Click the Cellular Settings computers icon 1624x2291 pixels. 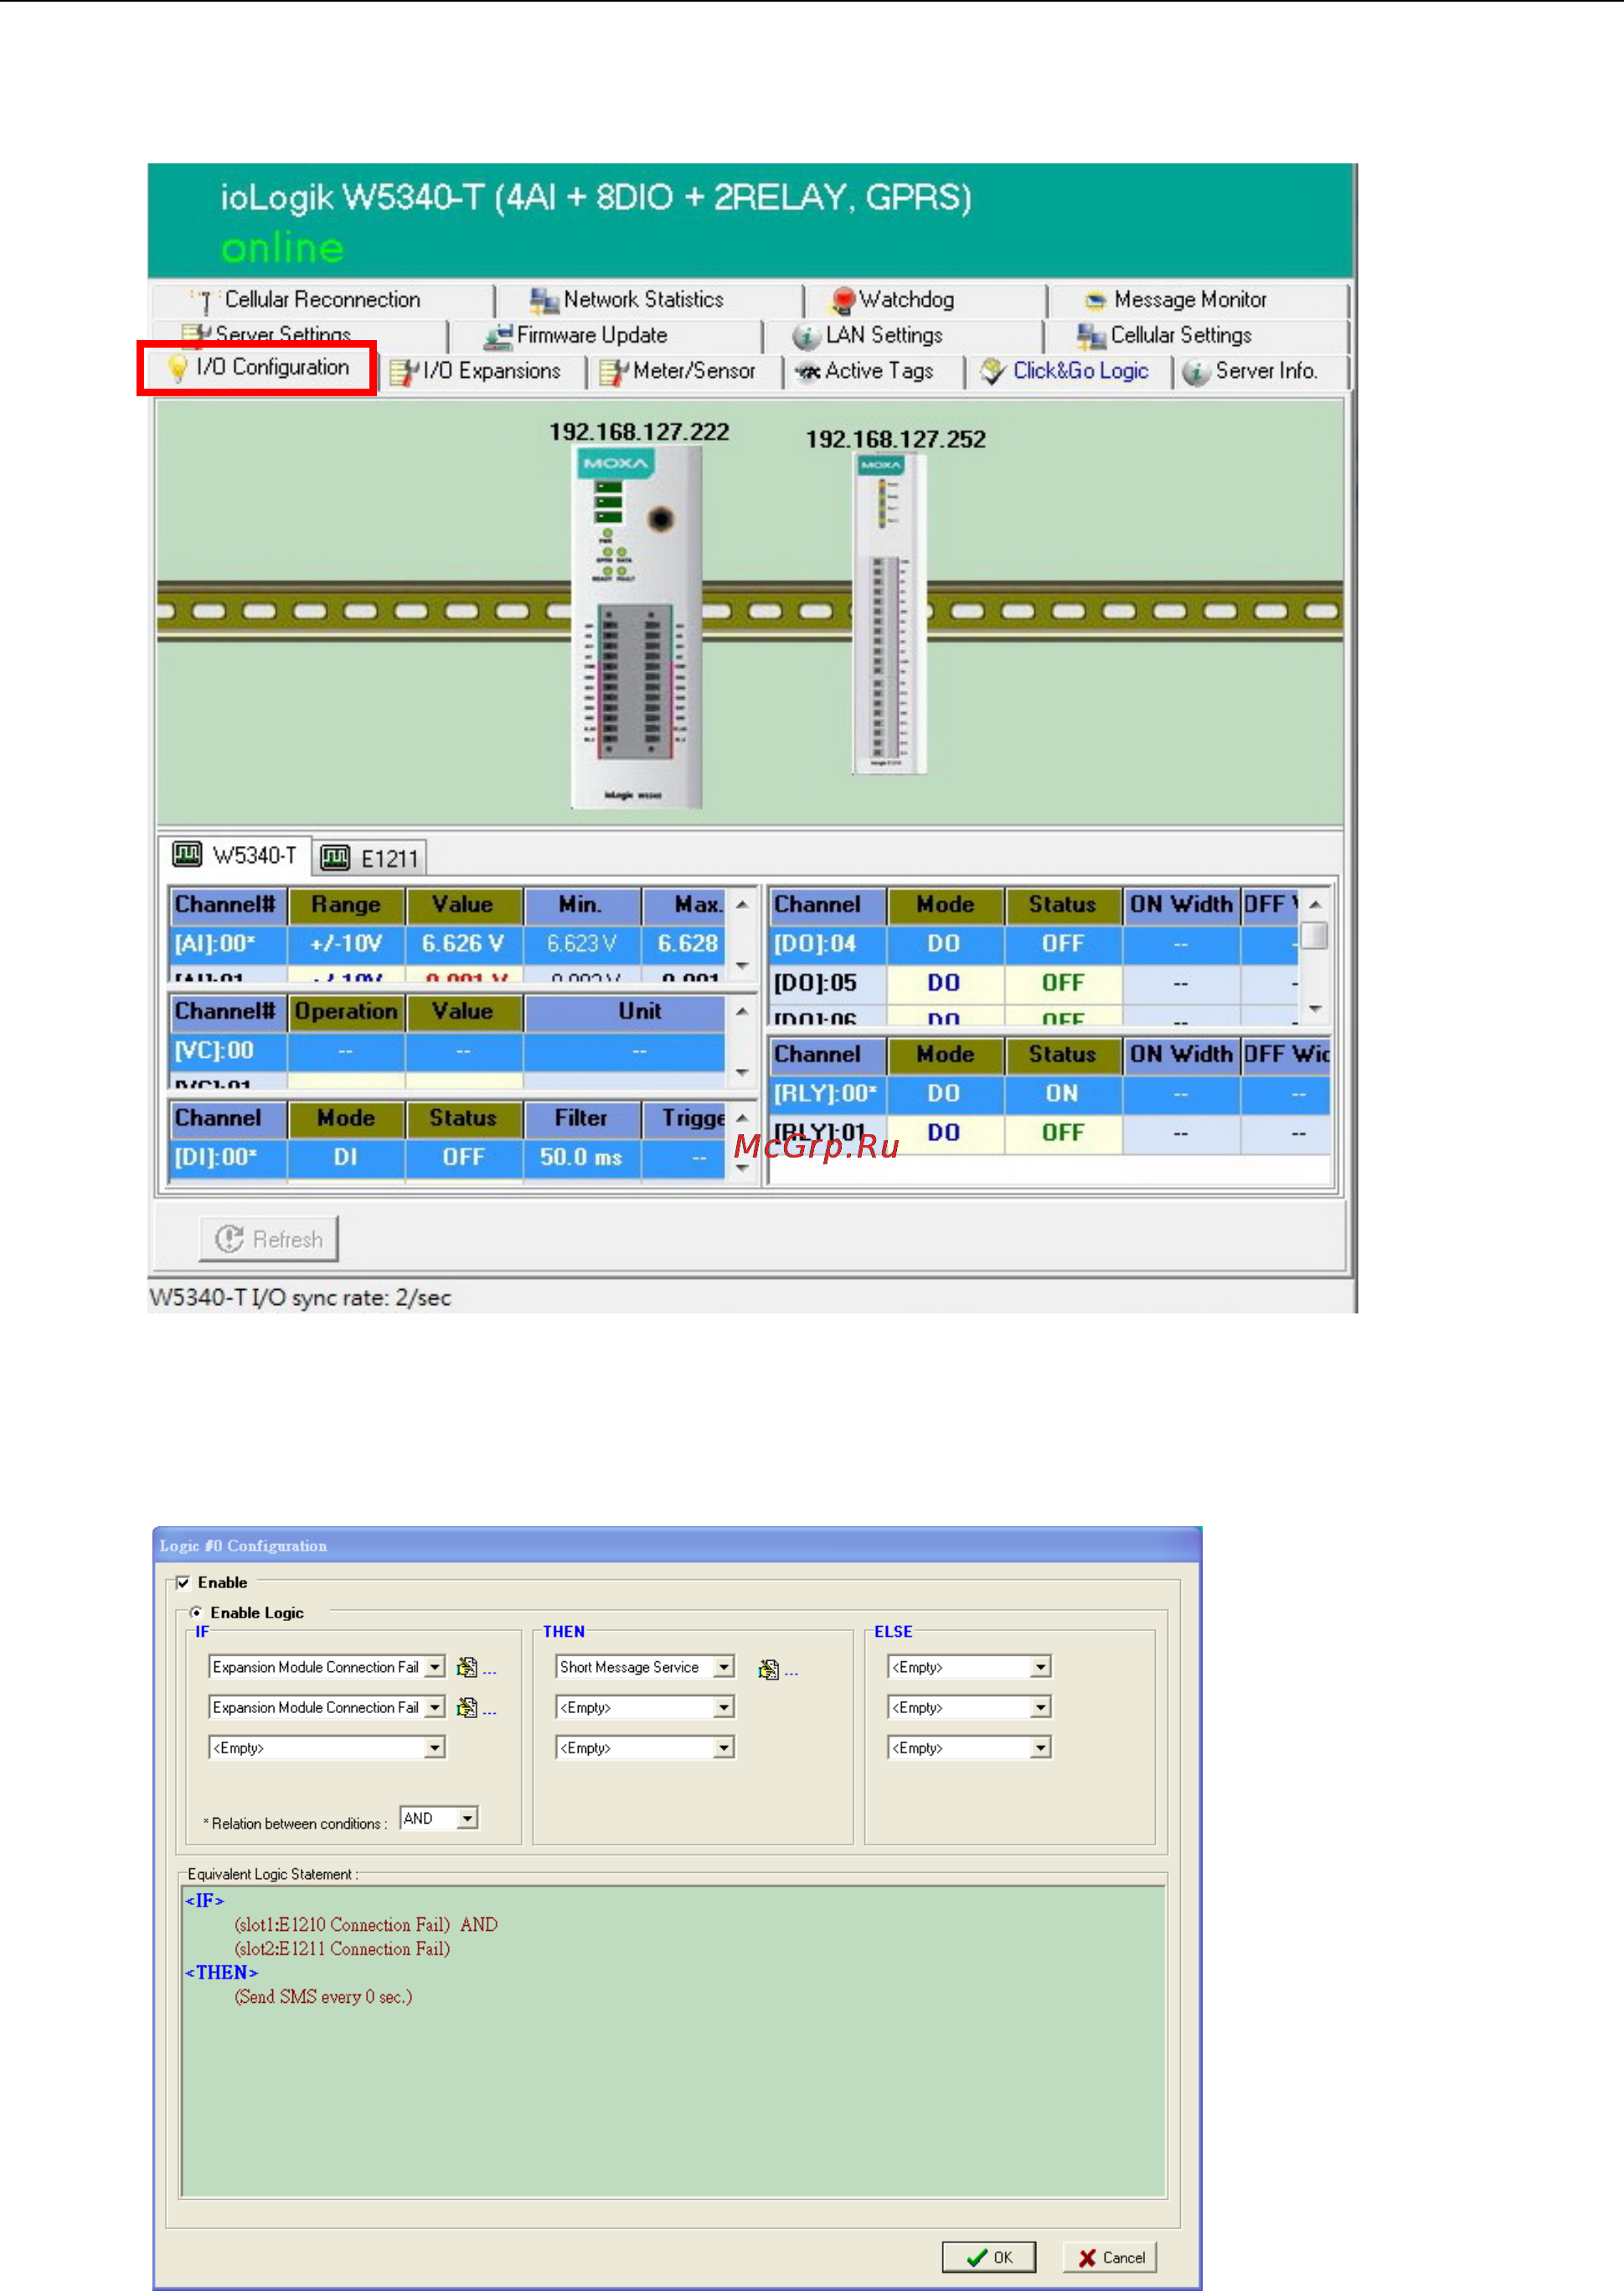point(1091,336)
